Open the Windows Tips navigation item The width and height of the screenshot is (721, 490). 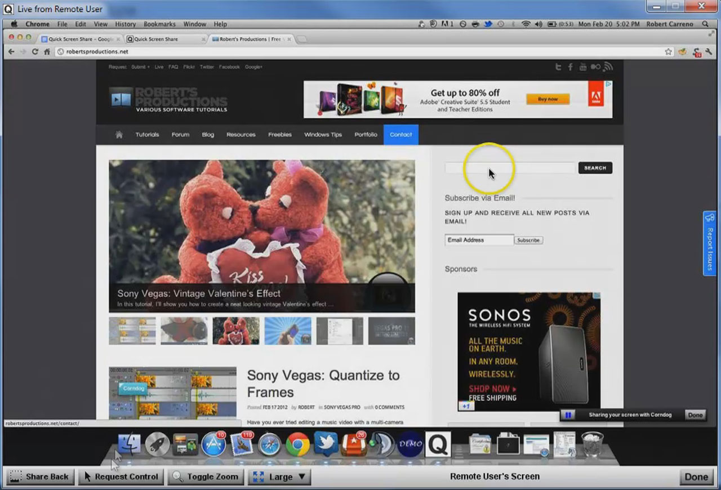point(323,135)
